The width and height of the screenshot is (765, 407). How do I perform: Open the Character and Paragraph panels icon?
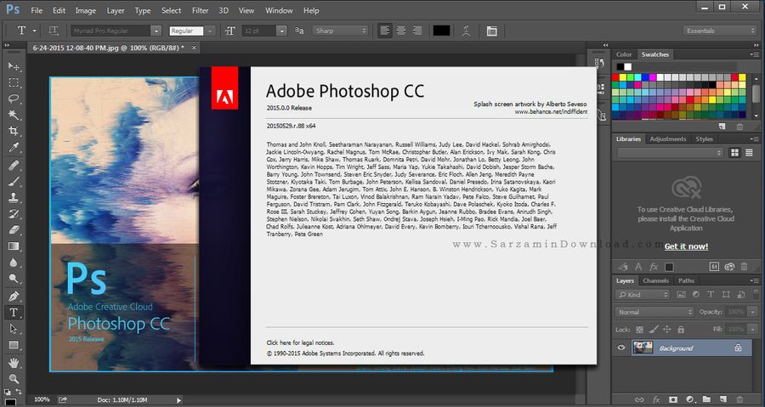coord(492,31)
